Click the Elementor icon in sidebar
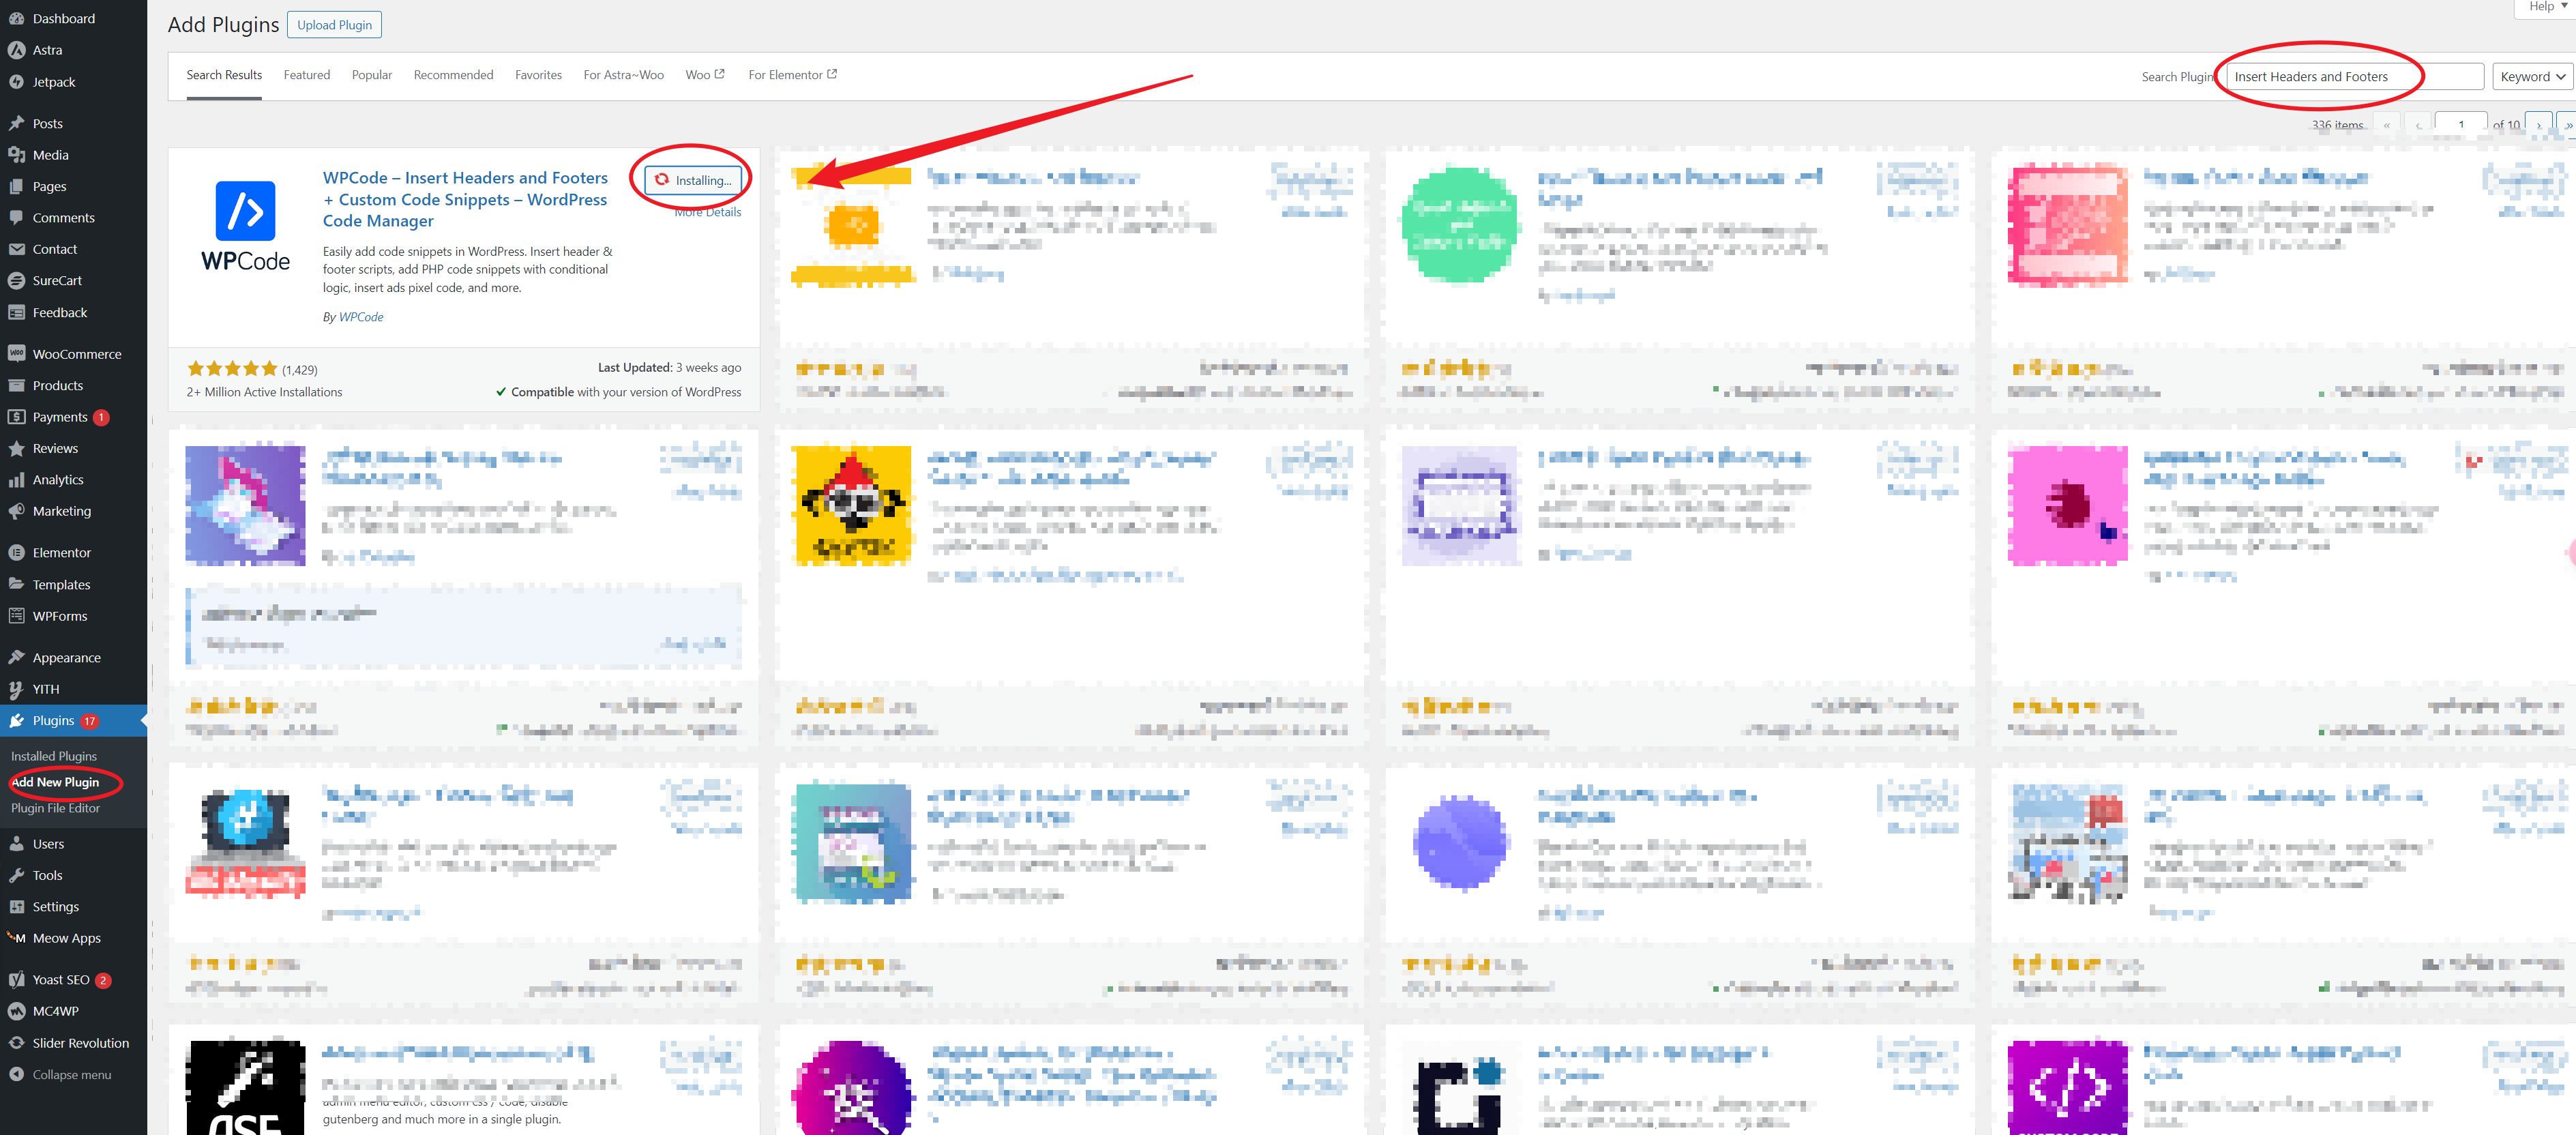This screenshot has width=2576, height=1135. point(21,552)
